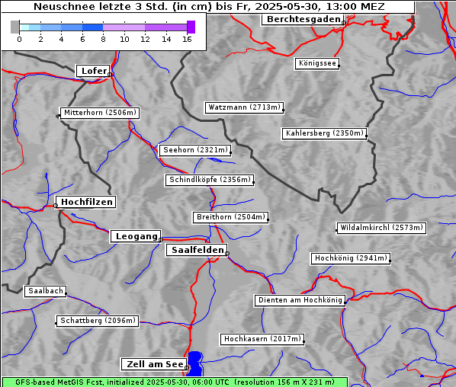Click the Saalfelden town label
The height and width of the screenshot is (387, 456).
tap(197, 250)
